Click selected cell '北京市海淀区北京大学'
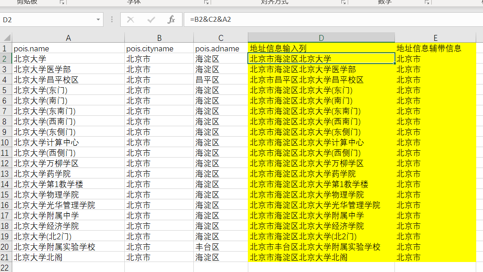The image size is (483, 272). (321, 59)
